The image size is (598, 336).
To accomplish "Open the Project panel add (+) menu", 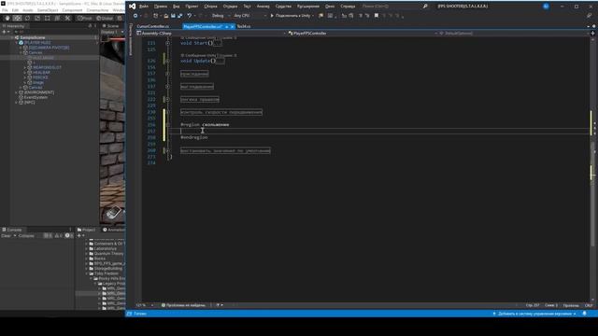I will tap(79, 236).
